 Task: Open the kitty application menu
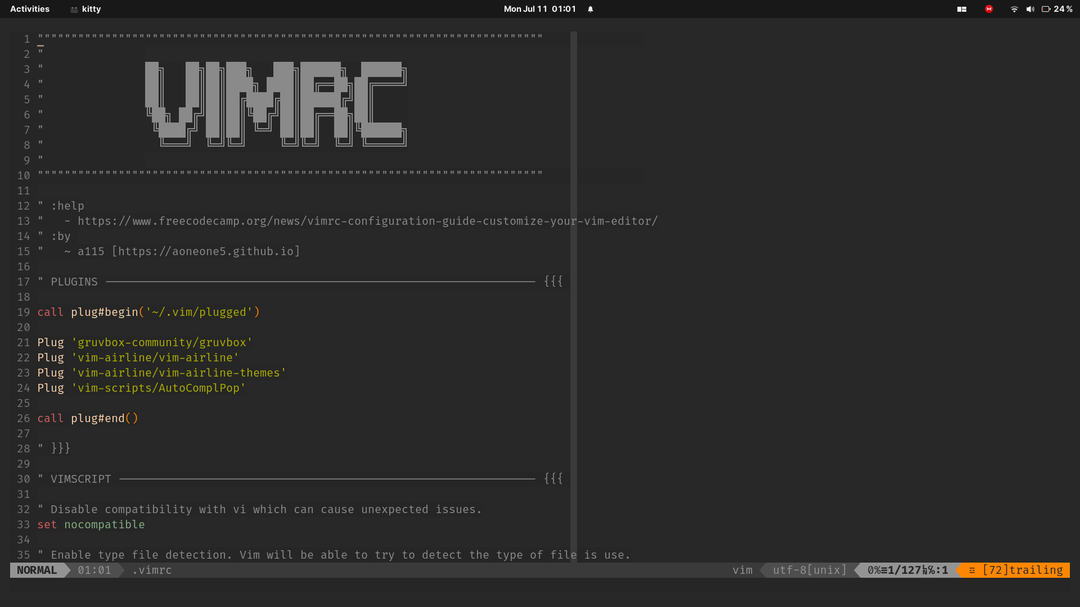click(x=91, y=9)
